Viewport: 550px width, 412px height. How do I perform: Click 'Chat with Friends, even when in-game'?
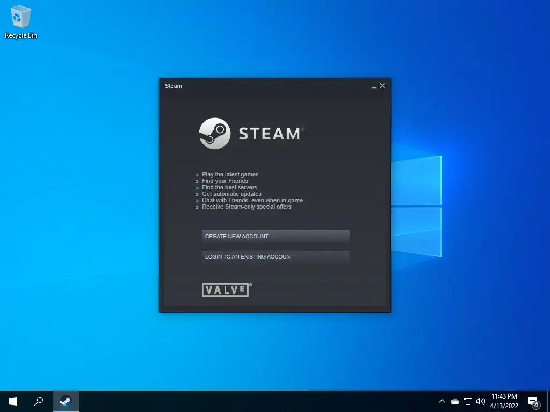point(252,201)
